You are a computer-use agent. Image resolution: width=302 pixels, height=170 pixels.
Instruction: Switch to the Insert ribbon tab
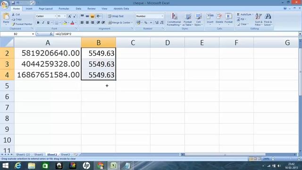(x=29, y=8)
